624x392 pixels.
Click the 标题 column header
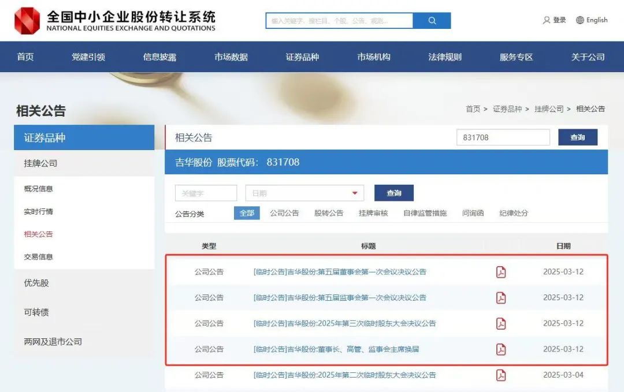click(368, 246)
